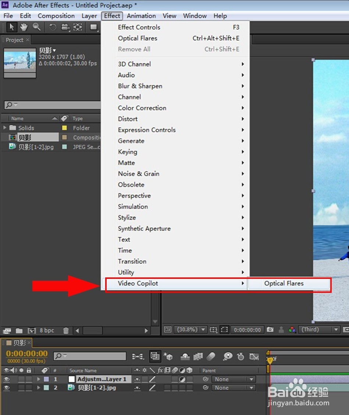Open the Color Correction submenu
349x415 pixels.
click(x=181, y=108)
